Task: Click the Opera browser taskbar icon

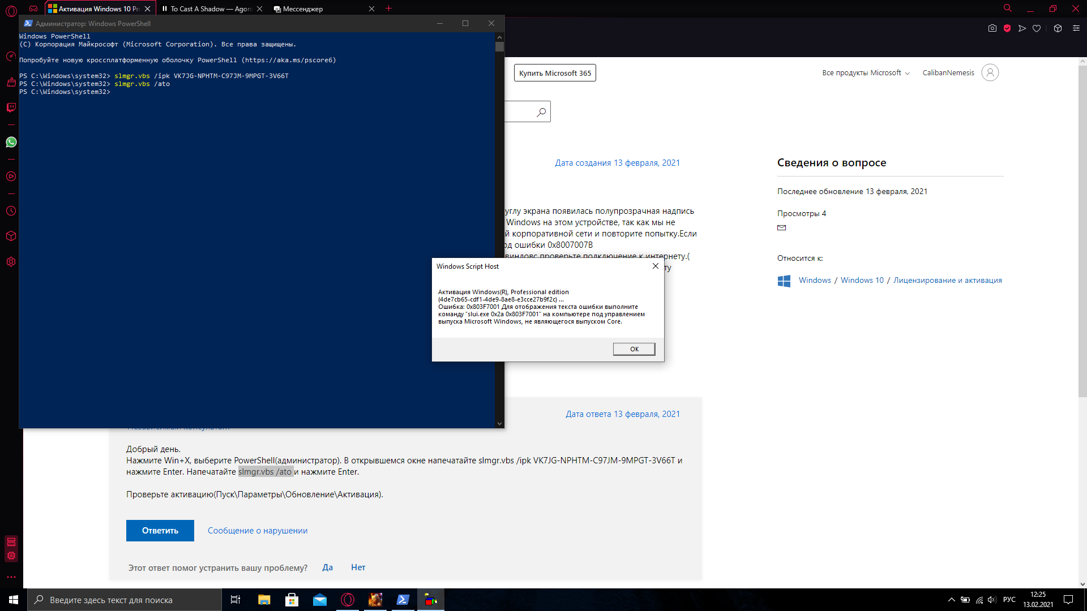Action: [348, 600]
